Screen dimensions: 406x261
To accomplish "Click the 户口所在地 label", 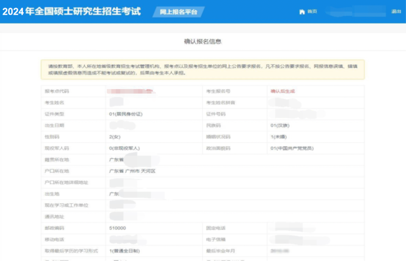I will click(x=57, y=171).
